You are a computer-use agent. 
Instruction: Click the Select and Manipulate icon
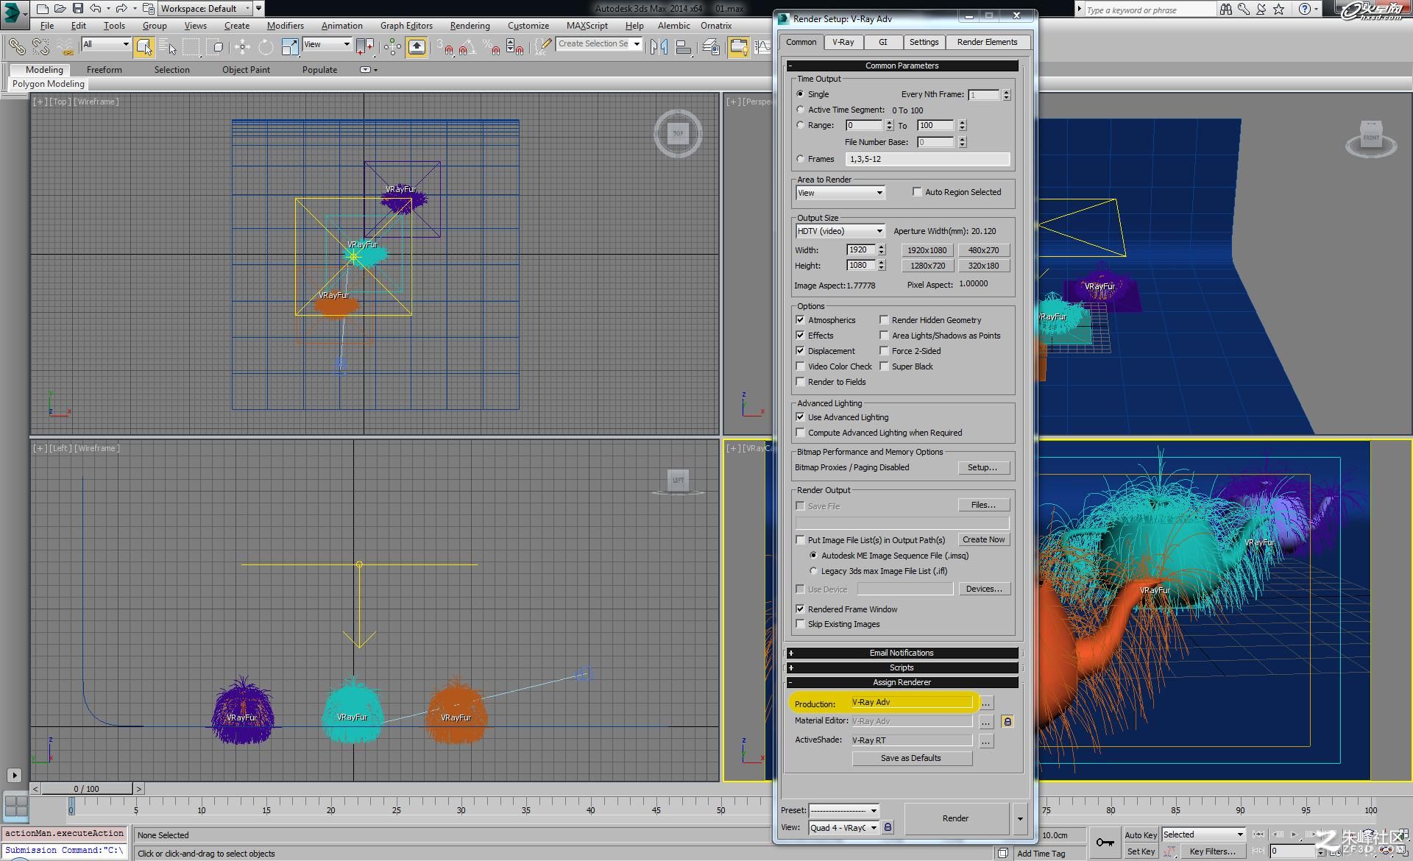392,47
